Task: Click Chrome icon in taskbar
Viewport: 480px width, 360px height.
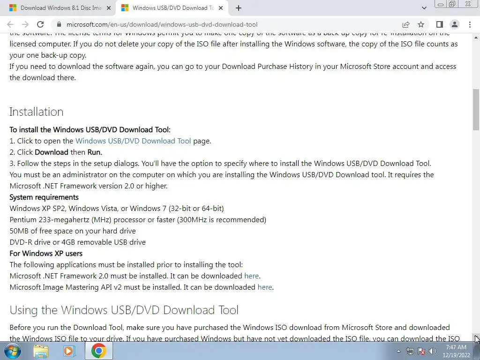Action: pos(98,351)
